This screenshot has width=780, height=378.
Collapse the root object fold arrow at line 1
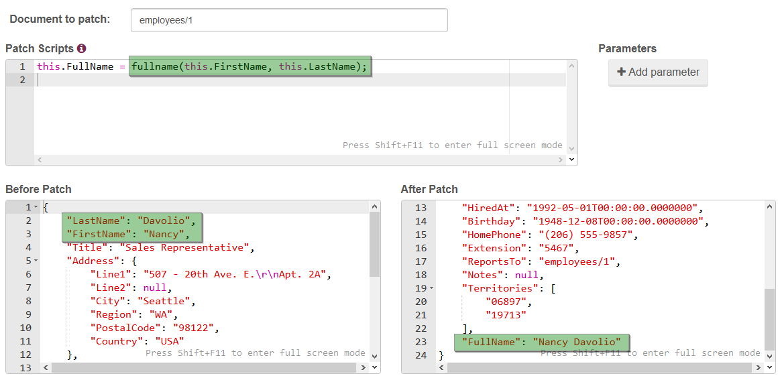36,207
